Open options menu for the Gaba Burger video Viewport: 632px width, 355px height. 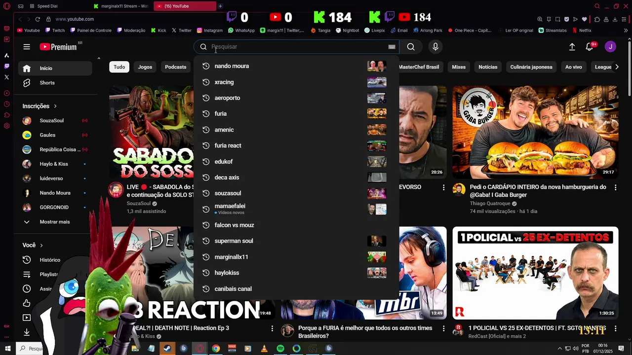615,187
